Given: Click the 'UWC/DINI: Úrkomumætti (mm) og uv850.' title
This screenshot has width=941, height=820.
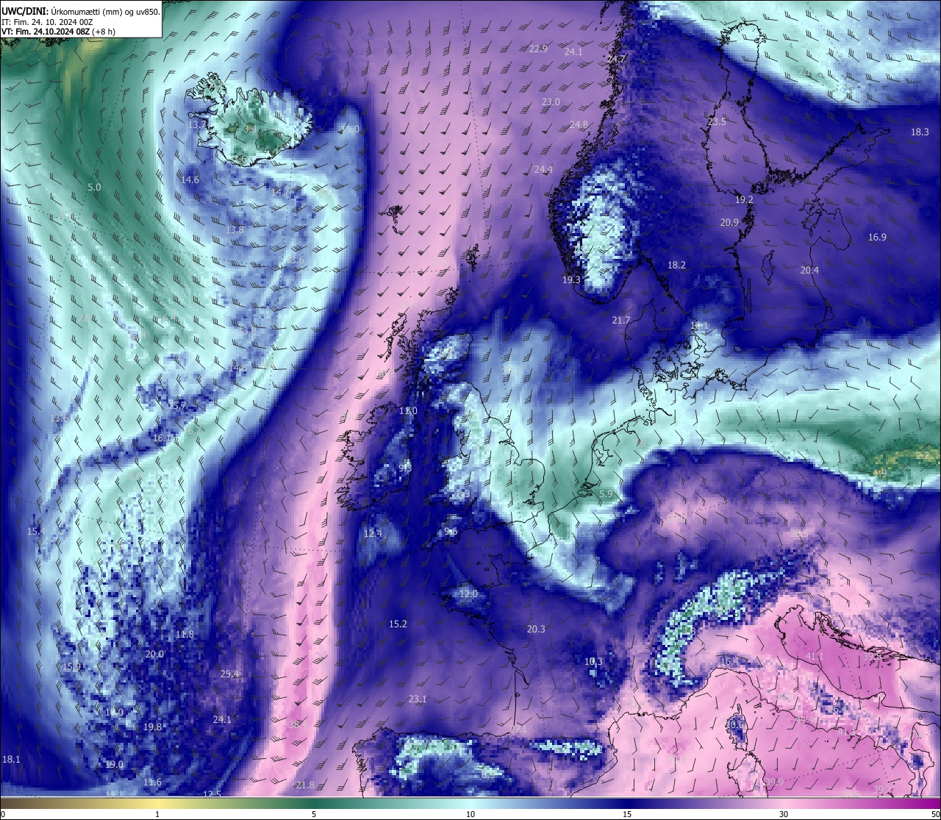Looking at the screenshot, I should [x=81, y=12].
